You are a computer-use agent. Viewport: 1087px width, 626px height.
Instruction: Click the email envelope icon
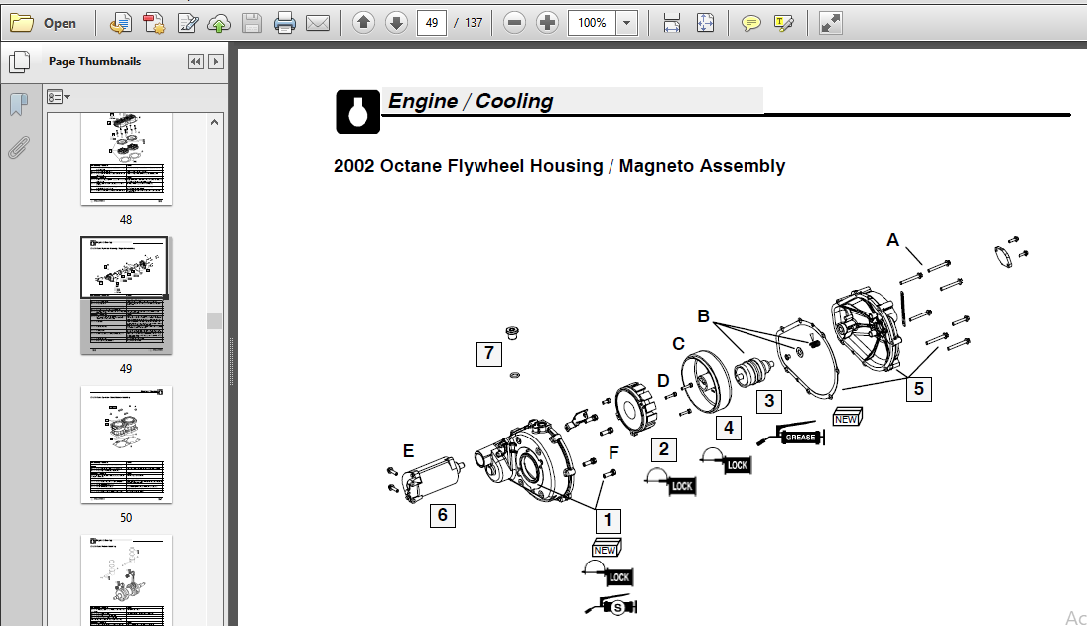pyautogui.click(x=318, y=23)
